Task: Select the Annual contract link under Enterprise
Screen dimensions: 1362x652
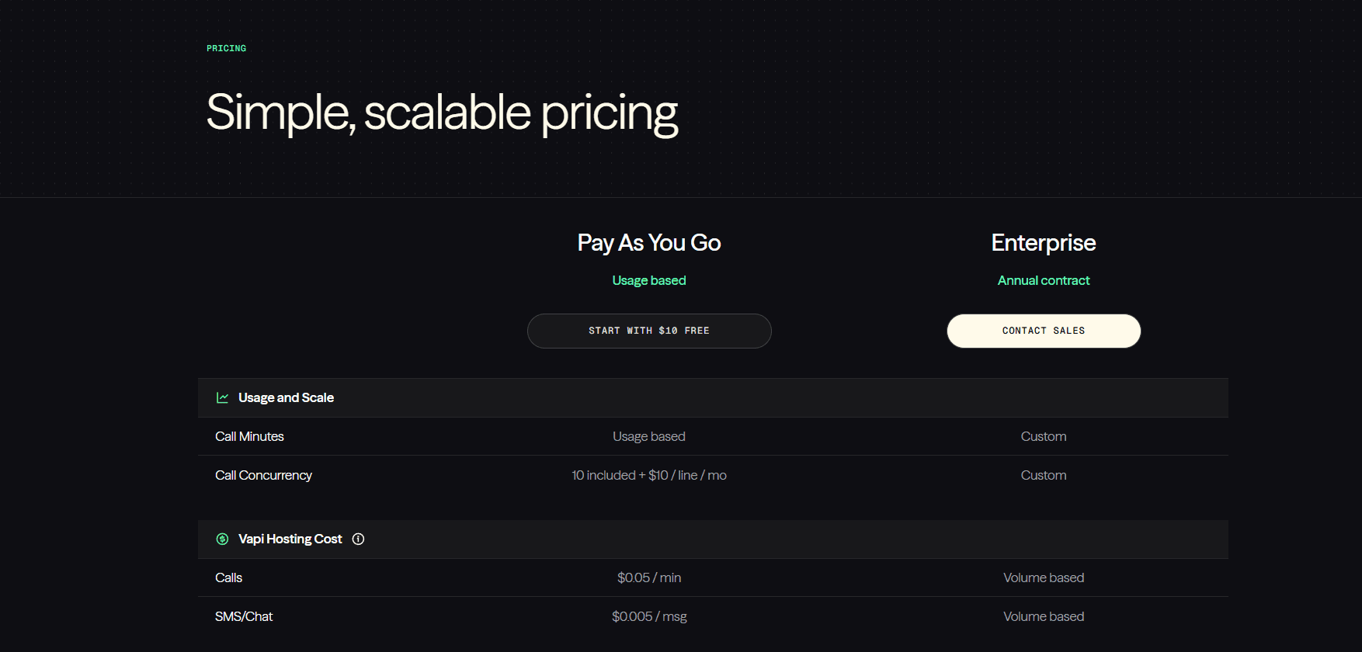Action: pos(1044,280)
